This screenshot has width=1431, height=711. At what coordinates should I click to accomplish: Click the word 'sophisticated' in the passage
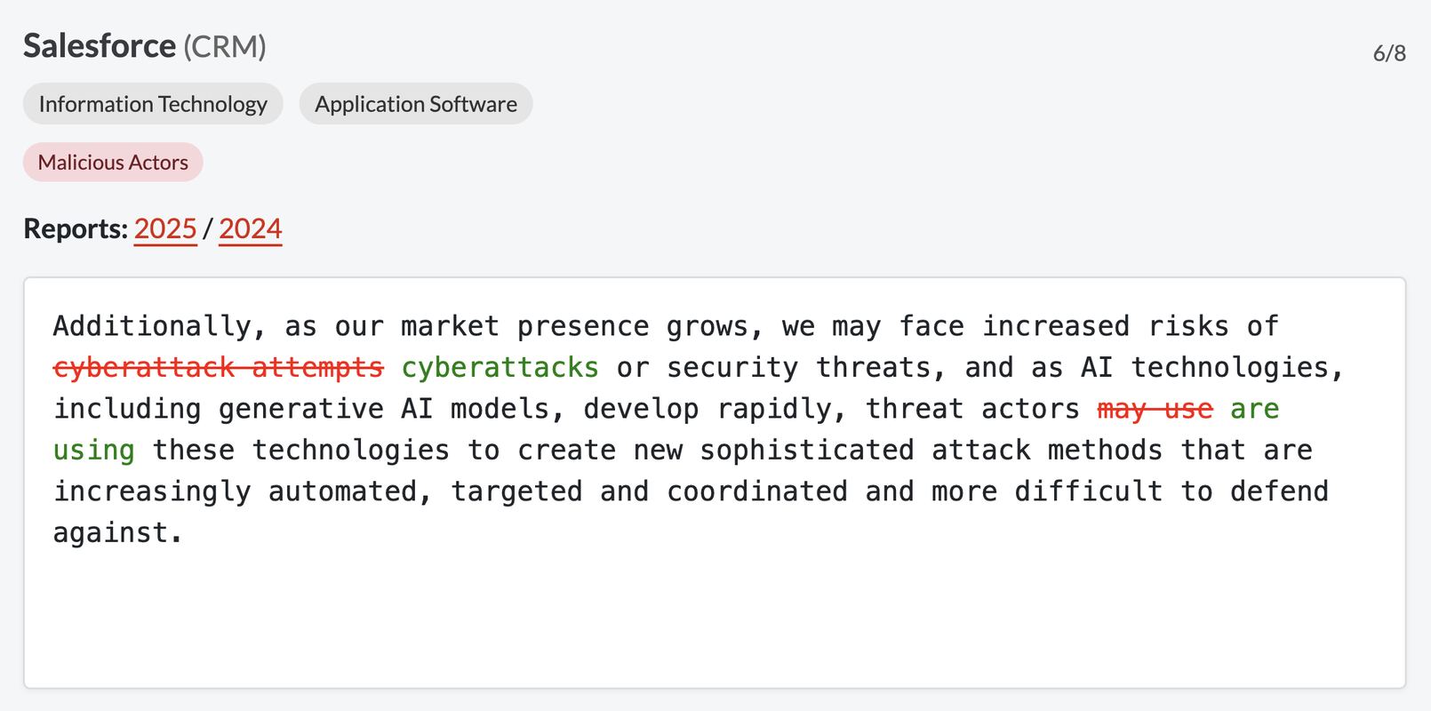(807, 450)
